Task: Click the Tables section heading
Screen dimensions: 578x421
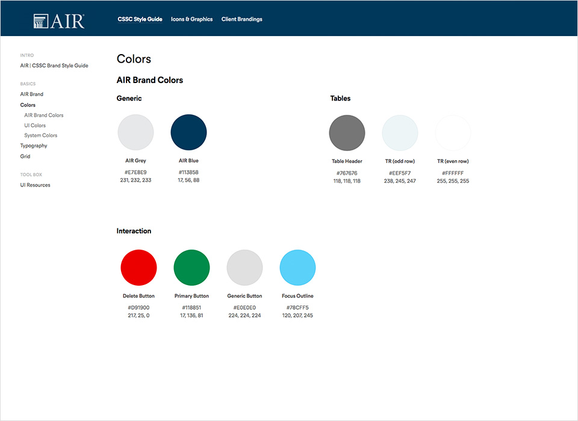Action: (340, 99)
